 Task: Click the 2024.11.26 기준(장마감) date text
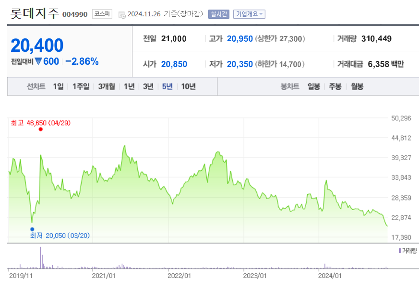pyautogui.click(x=165, y=14)
